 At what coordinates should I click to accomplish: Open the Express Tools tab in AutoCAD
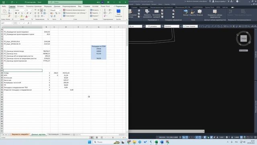point(210,7)
